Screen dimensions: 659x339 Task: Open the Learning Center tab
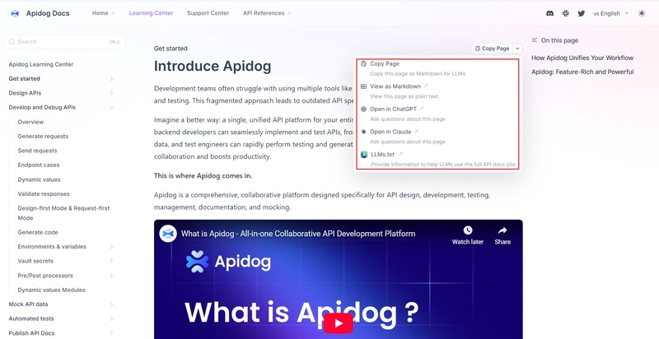(151, 13)
